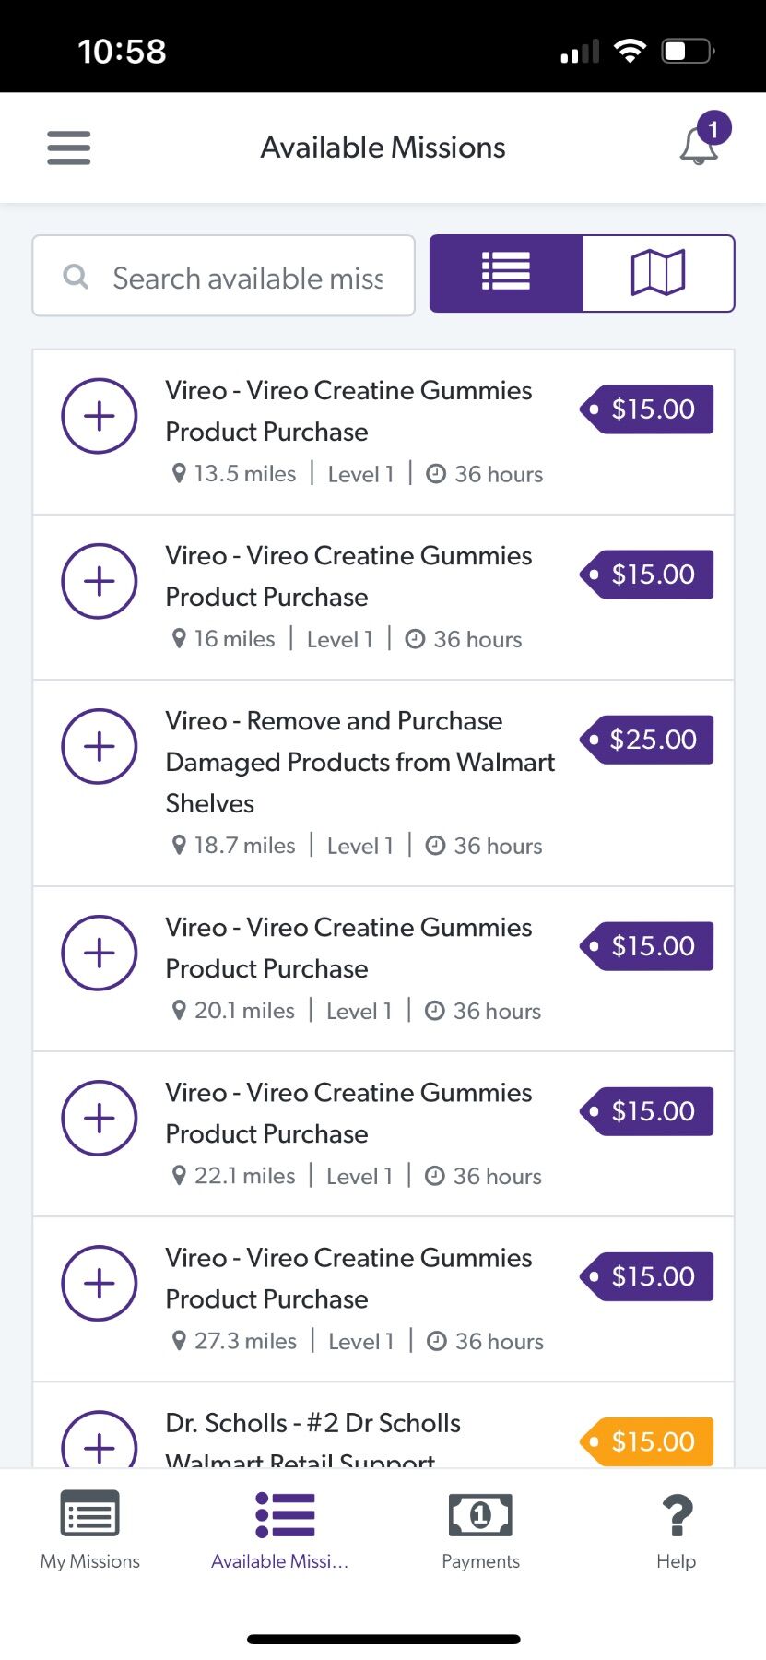The height and width of the screenshot is (1660, 766).
Task: Tap the search available missions field
Action: (224, 276)
